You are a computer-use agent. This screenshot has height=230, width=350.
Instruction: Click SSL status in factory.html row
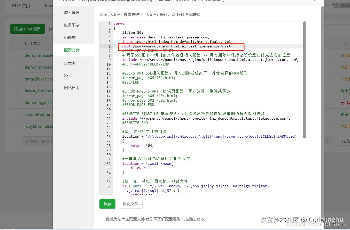[x=345, y=91]
